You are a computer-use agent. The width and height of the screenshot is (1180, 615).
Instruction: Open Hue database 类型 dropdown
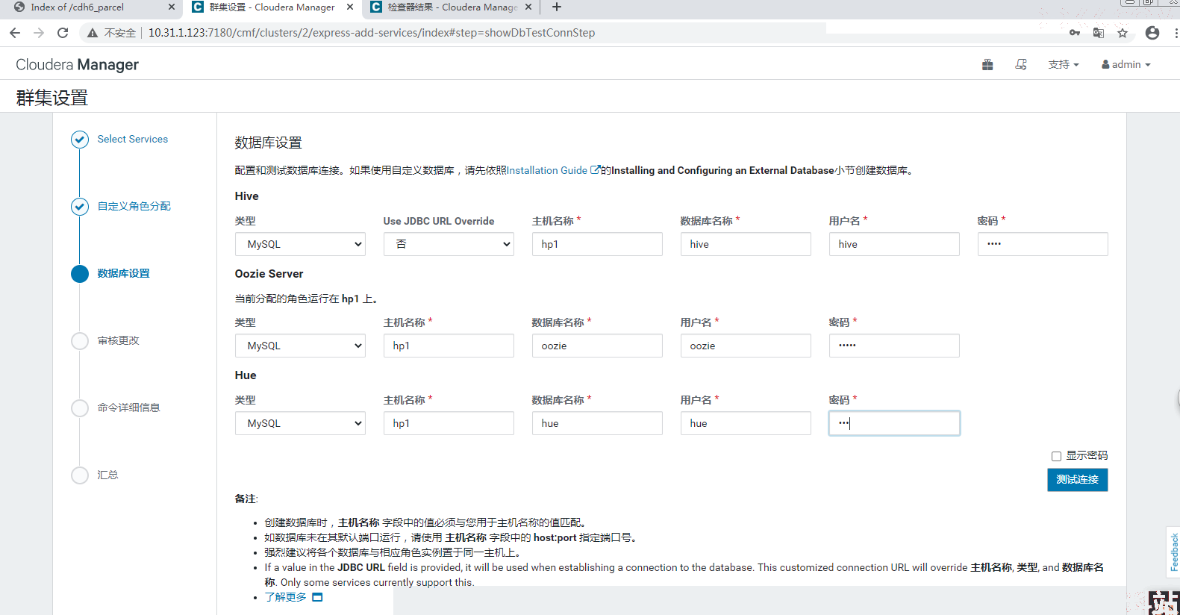coord(300,423)
